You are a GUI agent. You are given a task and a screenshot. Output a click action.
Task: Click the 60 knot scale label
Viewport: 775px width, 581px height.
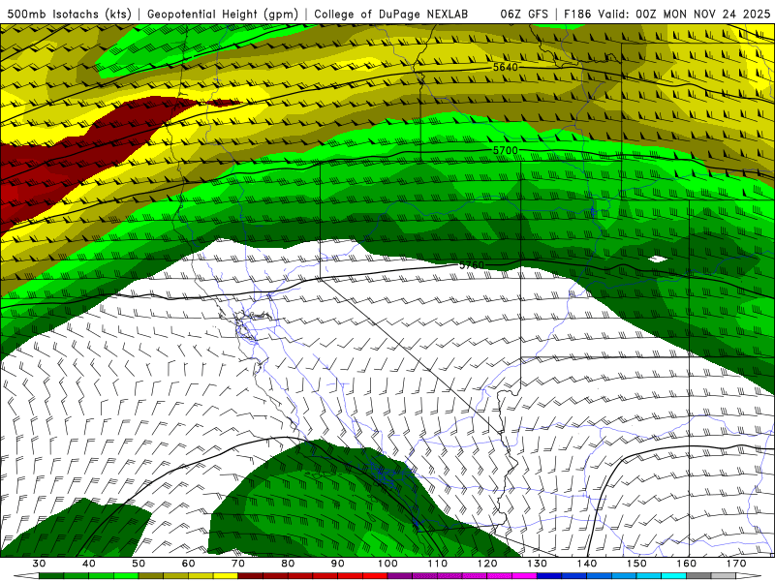(188, 564)
